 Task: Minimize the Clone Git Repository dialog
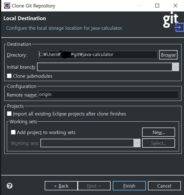tap(139, 6)
